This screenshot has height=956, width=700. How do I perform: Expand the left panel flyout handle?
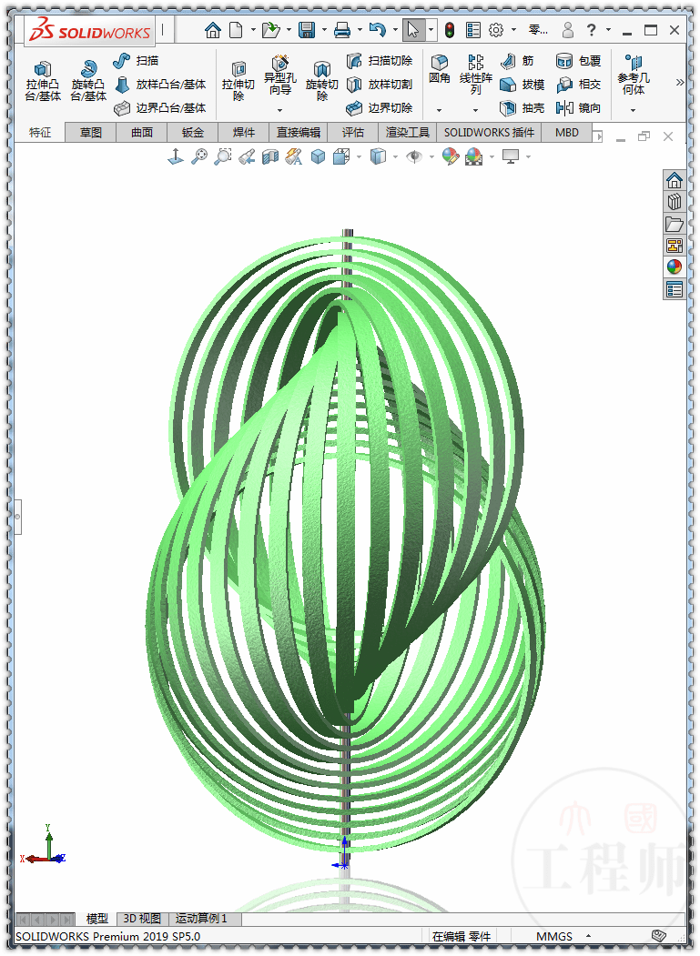(17, 517)
